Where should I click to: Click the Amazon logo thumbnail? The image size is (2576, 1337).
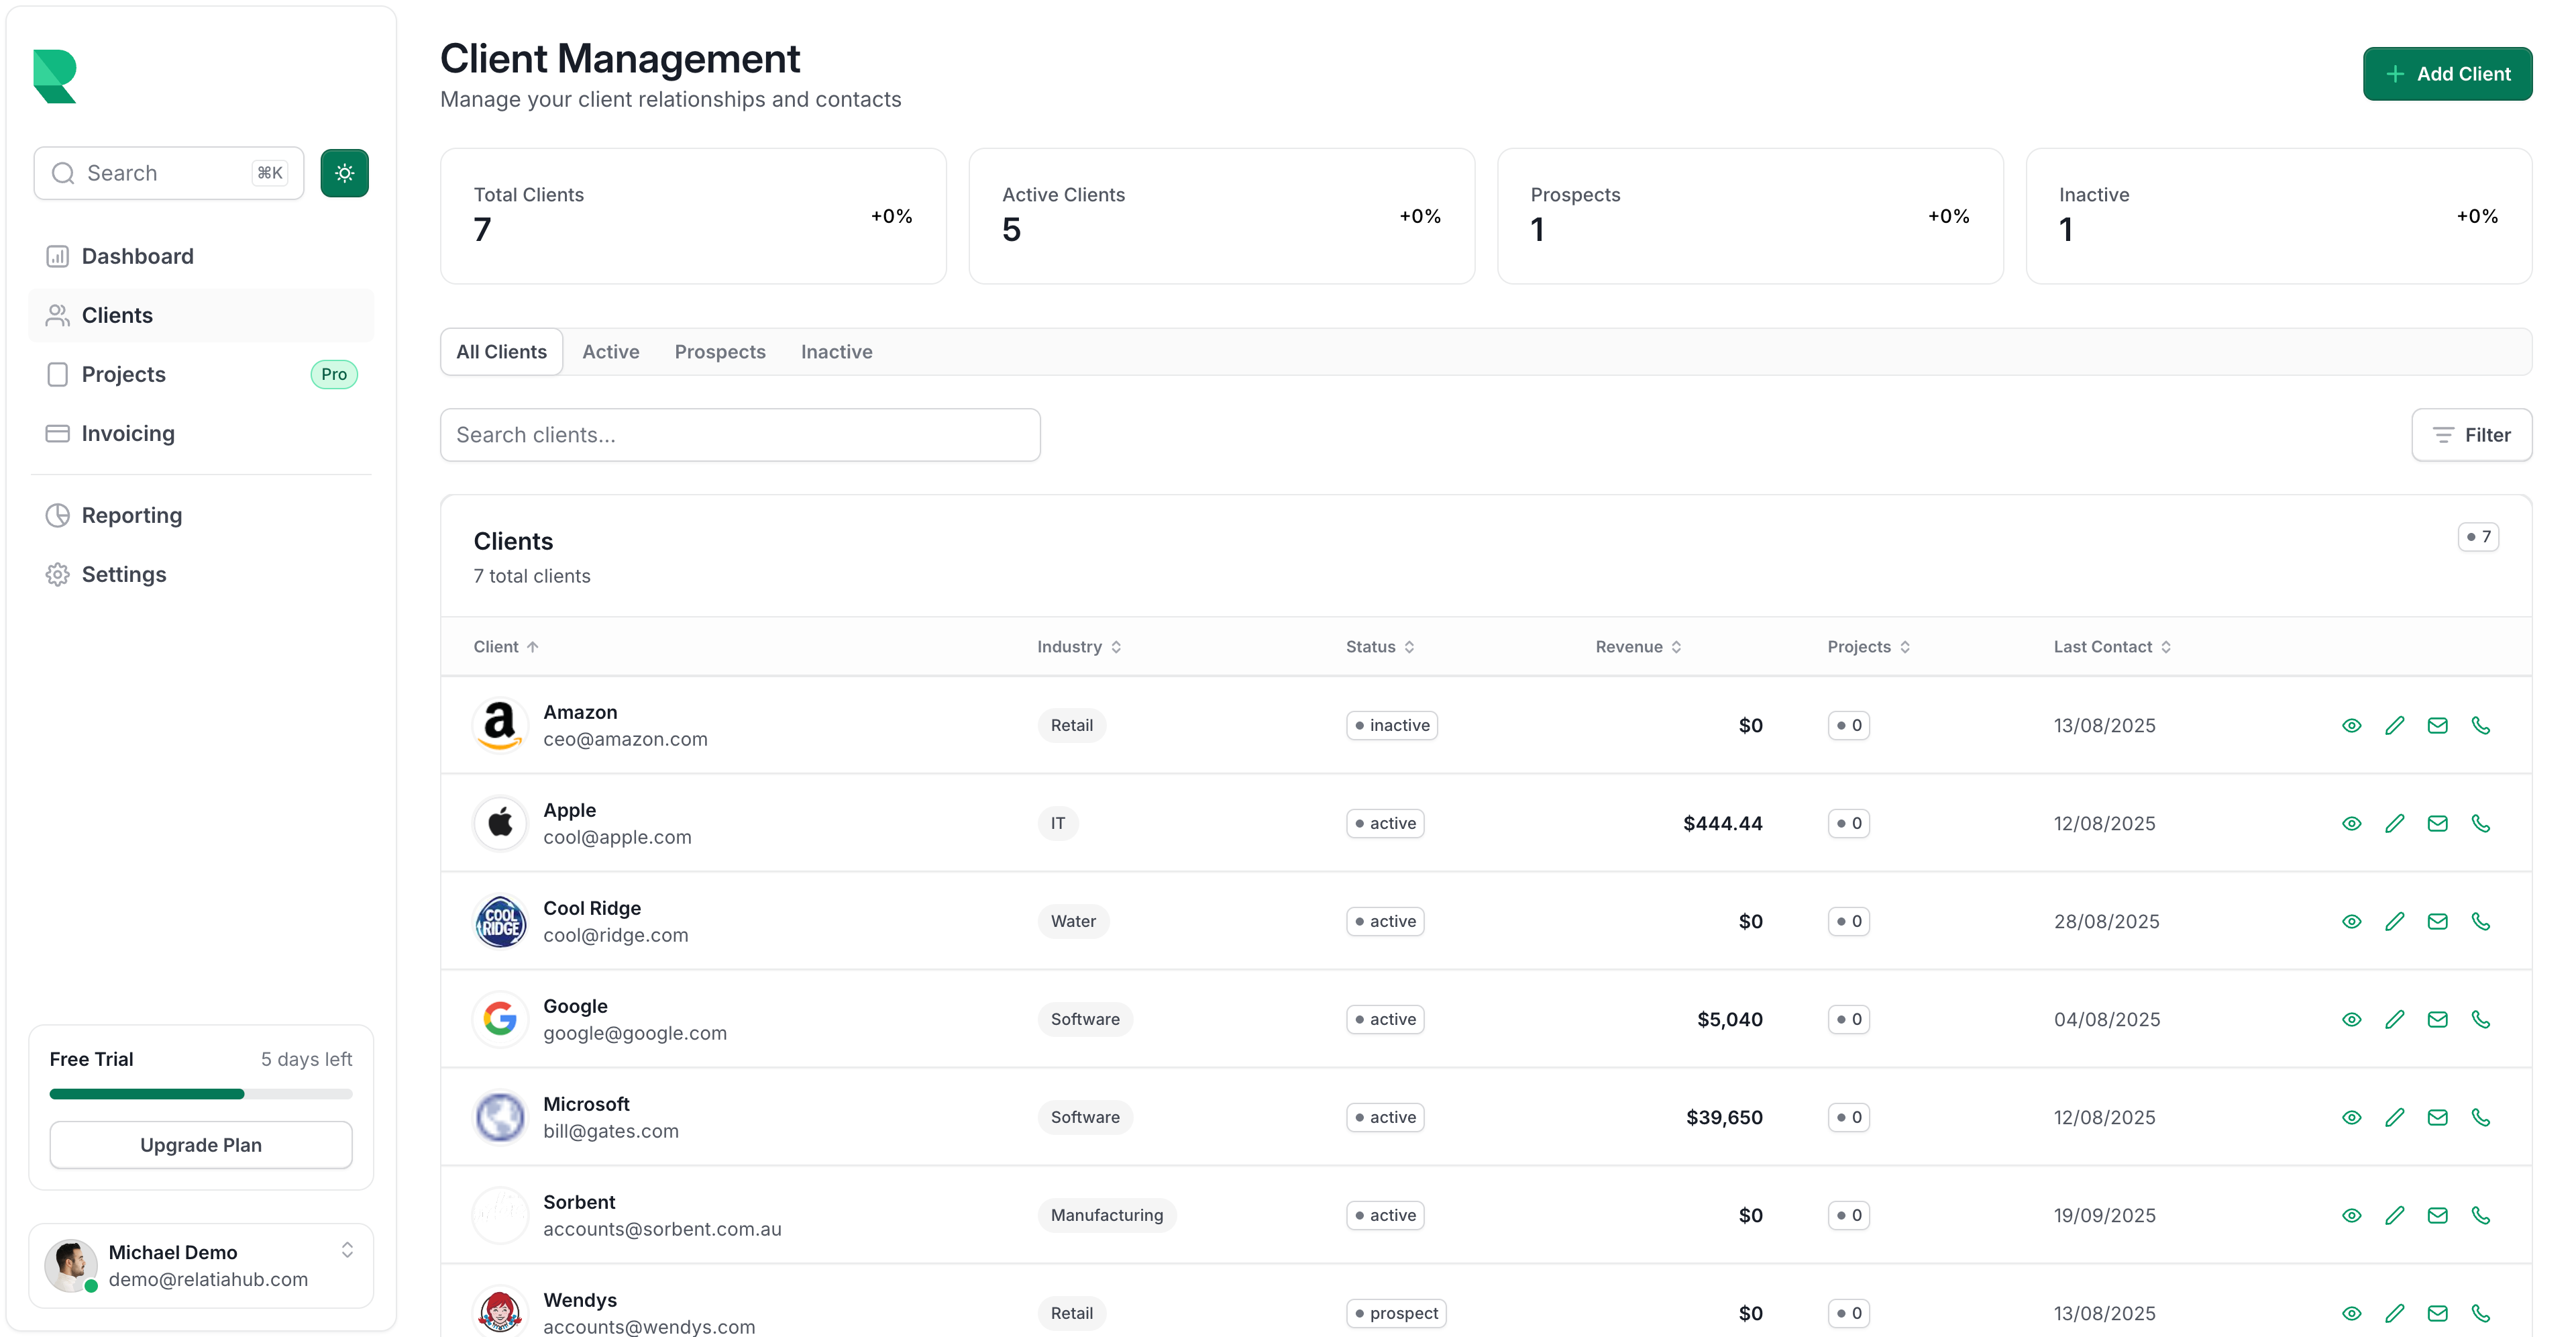[500, 726]
